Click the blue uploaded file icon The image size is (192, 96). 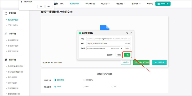click(104, 28)
